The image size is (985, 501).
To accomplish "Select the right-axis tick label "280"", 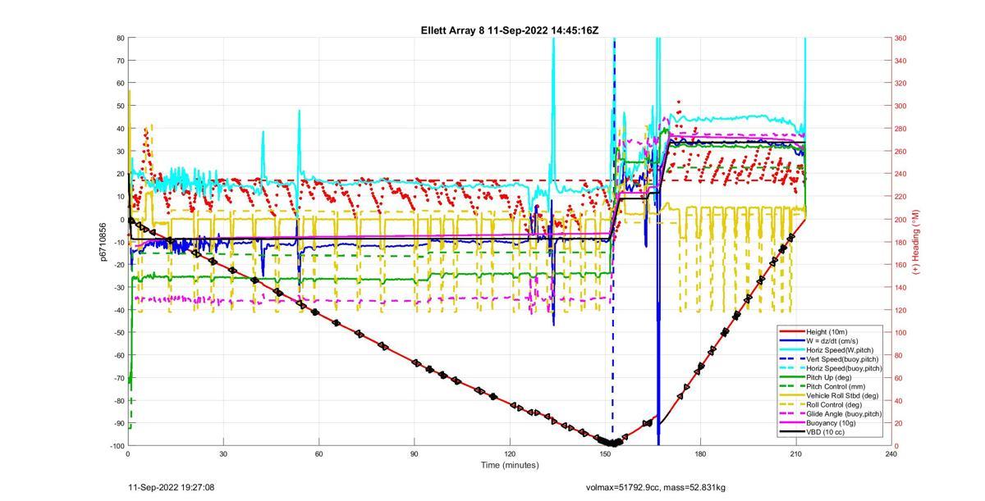I will [900, 129].
